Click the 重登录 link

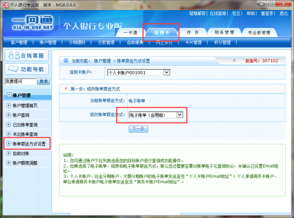pyautogui.click(x=267, y=14)
